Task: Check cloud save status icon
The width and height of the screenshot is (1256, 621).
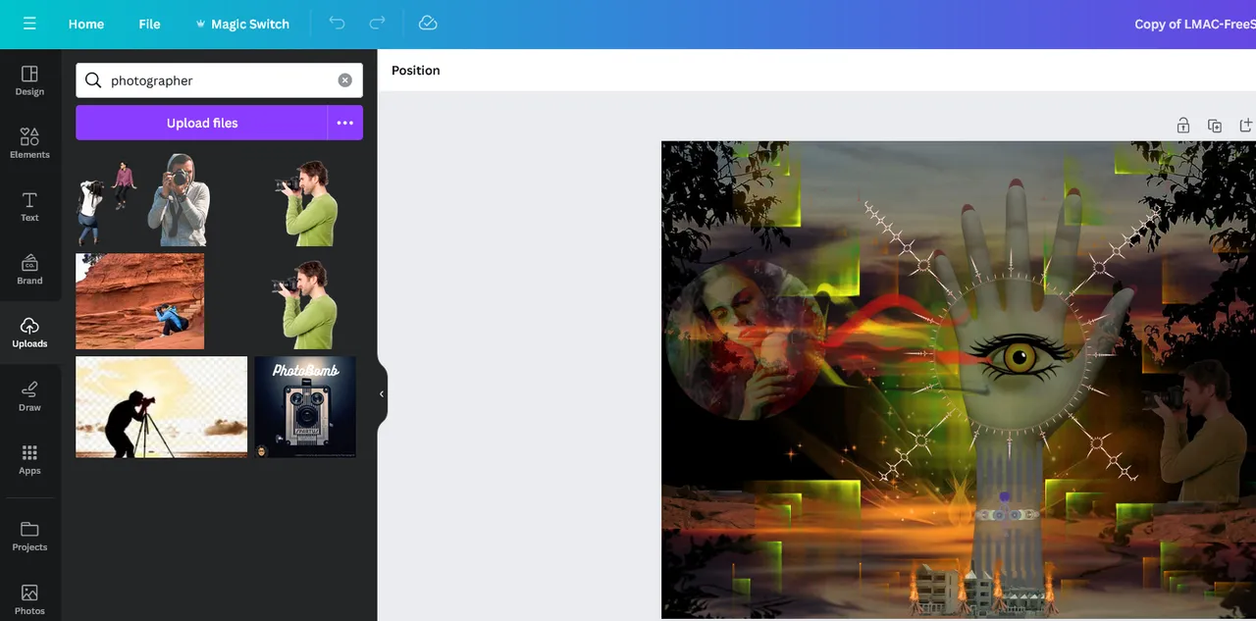Action: [x=427, y=24]
